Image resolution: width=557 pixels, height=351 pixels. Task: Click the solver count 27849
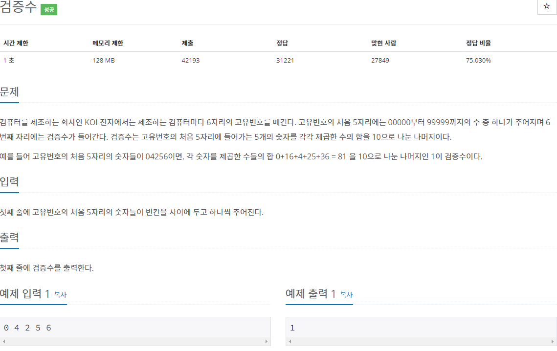(x=380, y=61)
